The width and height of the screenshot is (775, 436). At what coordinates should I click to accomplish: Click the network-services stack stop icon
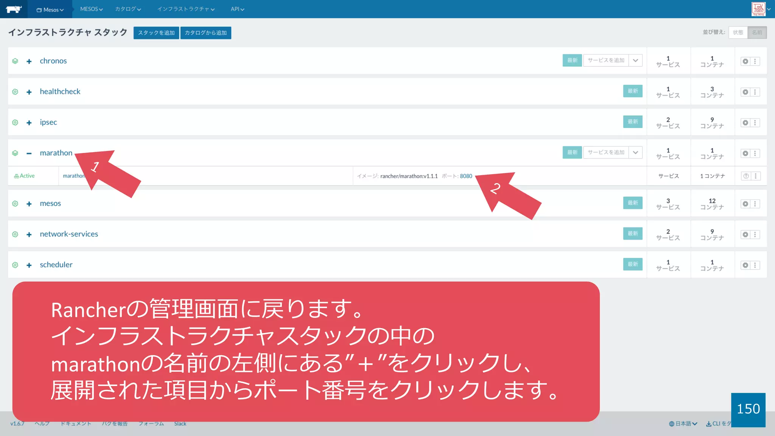[745, 235]
